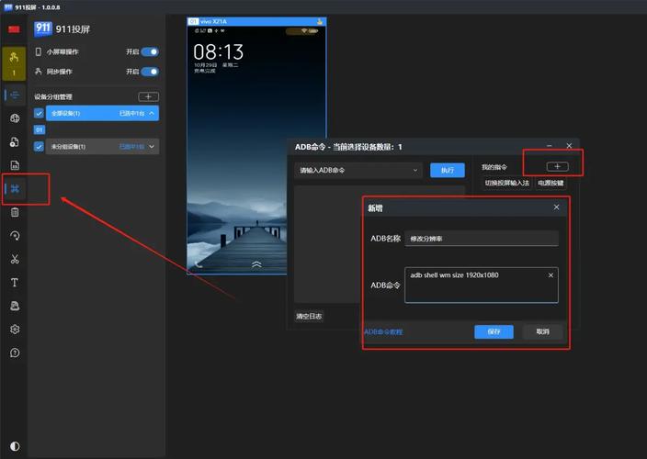Toggle the 同步操作 switch

coord(150,72)
